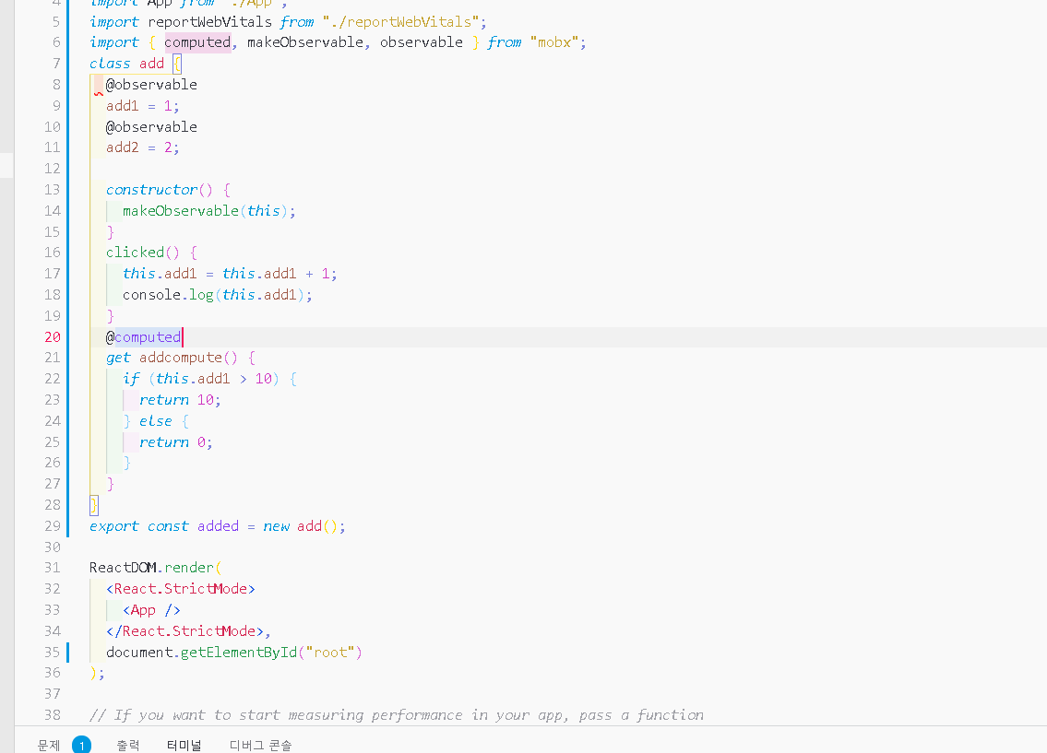Image resolution: width=1047 pixels, height=753 pixels.
Task: Click the "<App />" JSX element
Action: coord(151,610)
